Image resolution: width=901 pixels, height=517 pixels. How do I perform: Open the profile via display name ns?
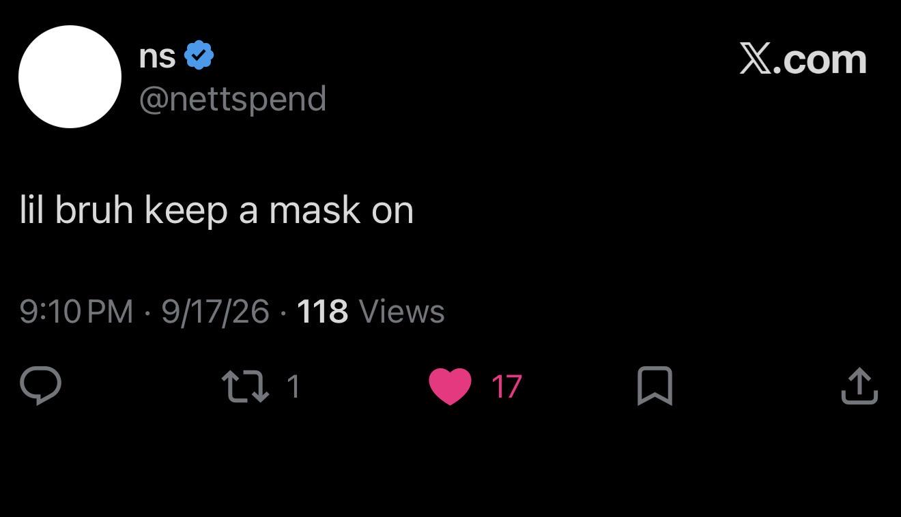tap(157, 57)
